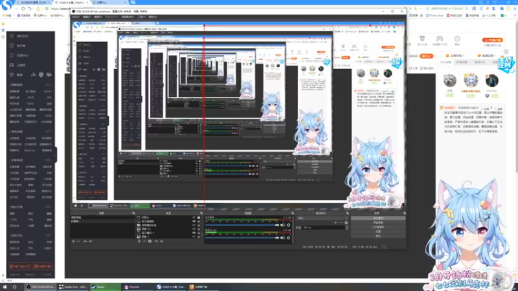Screen dimensions: 518x291
Task: Open desktop audio gear settings in mixer
Action: (x=288, y=225)
